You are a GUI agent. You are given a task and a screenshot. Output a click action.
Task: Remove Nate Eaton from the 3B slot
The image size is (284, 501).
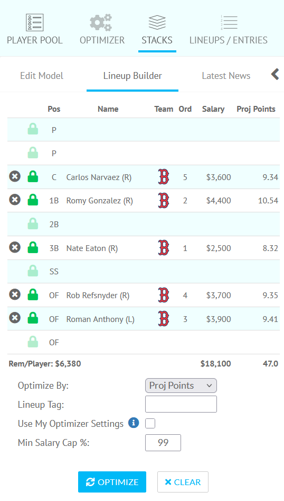[15, 247]
